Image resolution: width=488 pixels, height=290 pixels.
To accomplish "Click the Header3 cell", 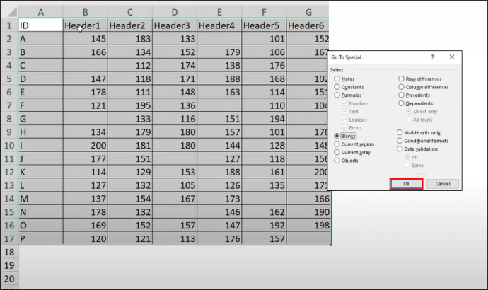I will (x=175, y=25).
